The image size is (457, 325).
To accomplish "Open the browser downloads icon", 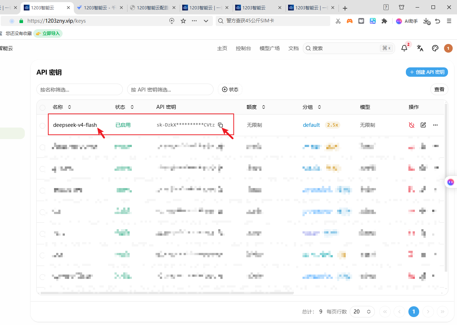I will [x=427, y=21].
